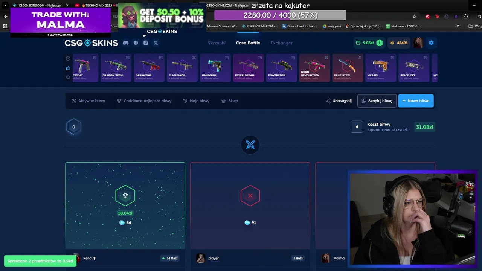This screenshot has width=482, height=271.
Task: Open the Space Cat drop card
Action: point(414,68)
